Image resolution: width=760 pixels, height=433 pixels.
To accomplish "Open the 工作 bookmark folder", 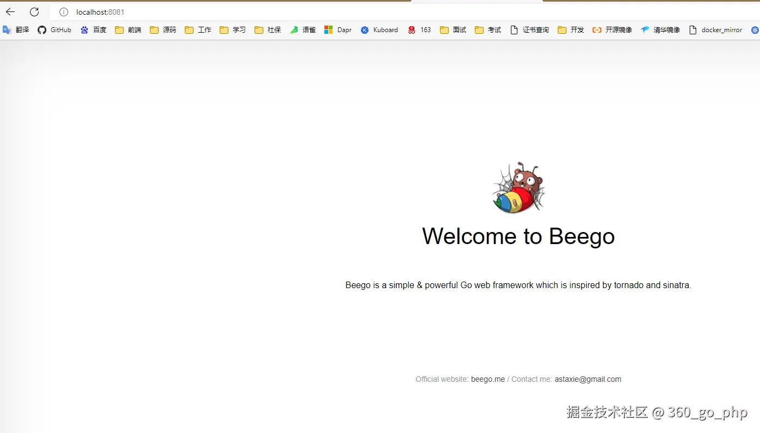I will [x=198, y=30].
